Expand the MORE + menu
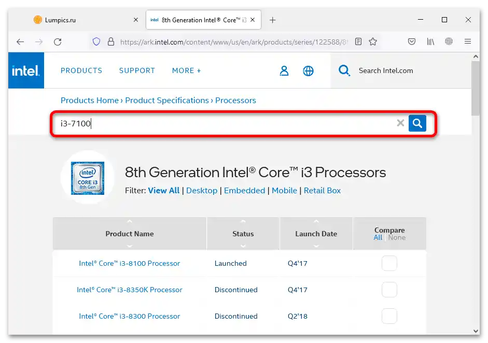This screenshot has height=343, width=488. 186,70
